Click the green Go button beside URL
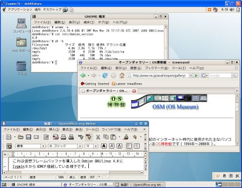Image resolution: width=242 pixels, height=188 pixels. tap(196, 76)
